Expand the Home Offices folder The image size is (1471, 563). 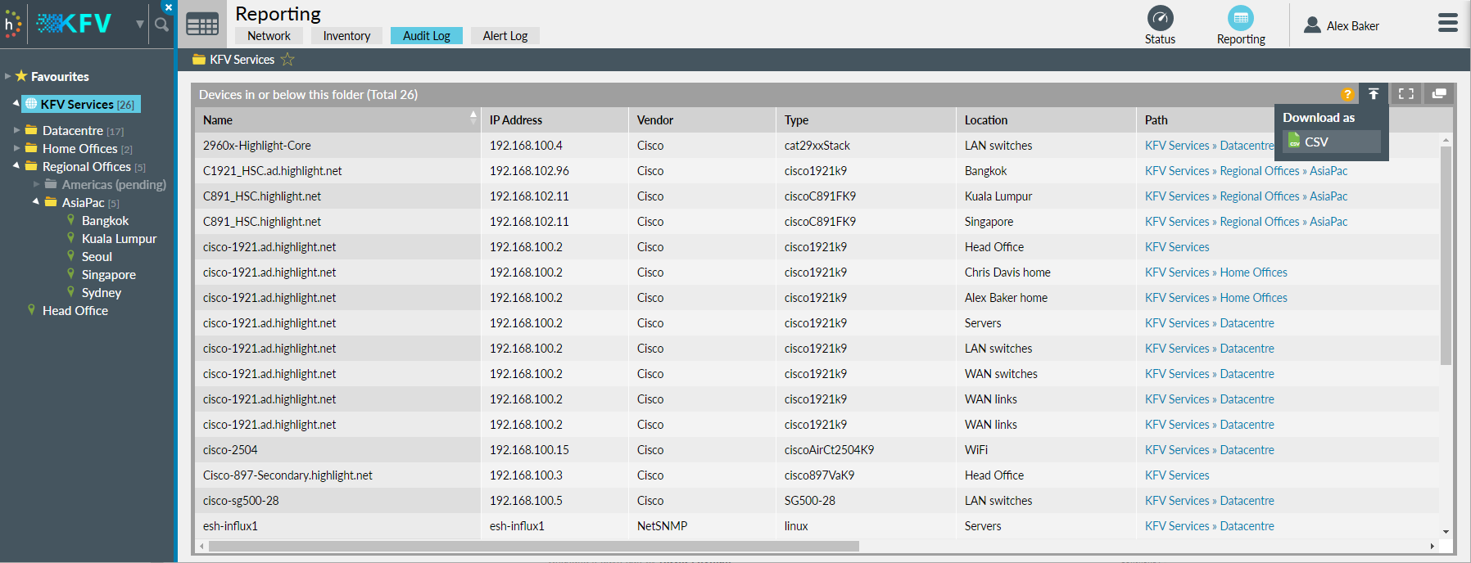click(x=16, y=148)
